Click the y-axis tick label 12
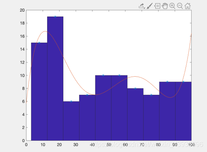The image size is (207, 152). 22,63
